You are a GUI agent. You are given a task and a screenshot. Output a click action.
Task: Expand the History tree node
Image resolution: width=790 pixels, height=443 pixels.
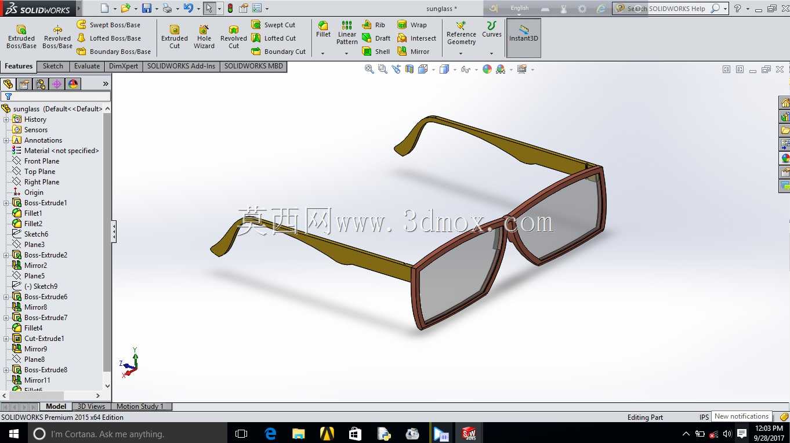(x=6, y=119)
